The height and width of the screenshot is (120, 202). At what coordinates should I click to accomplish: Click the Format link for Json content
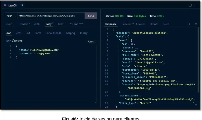(91, 41)
